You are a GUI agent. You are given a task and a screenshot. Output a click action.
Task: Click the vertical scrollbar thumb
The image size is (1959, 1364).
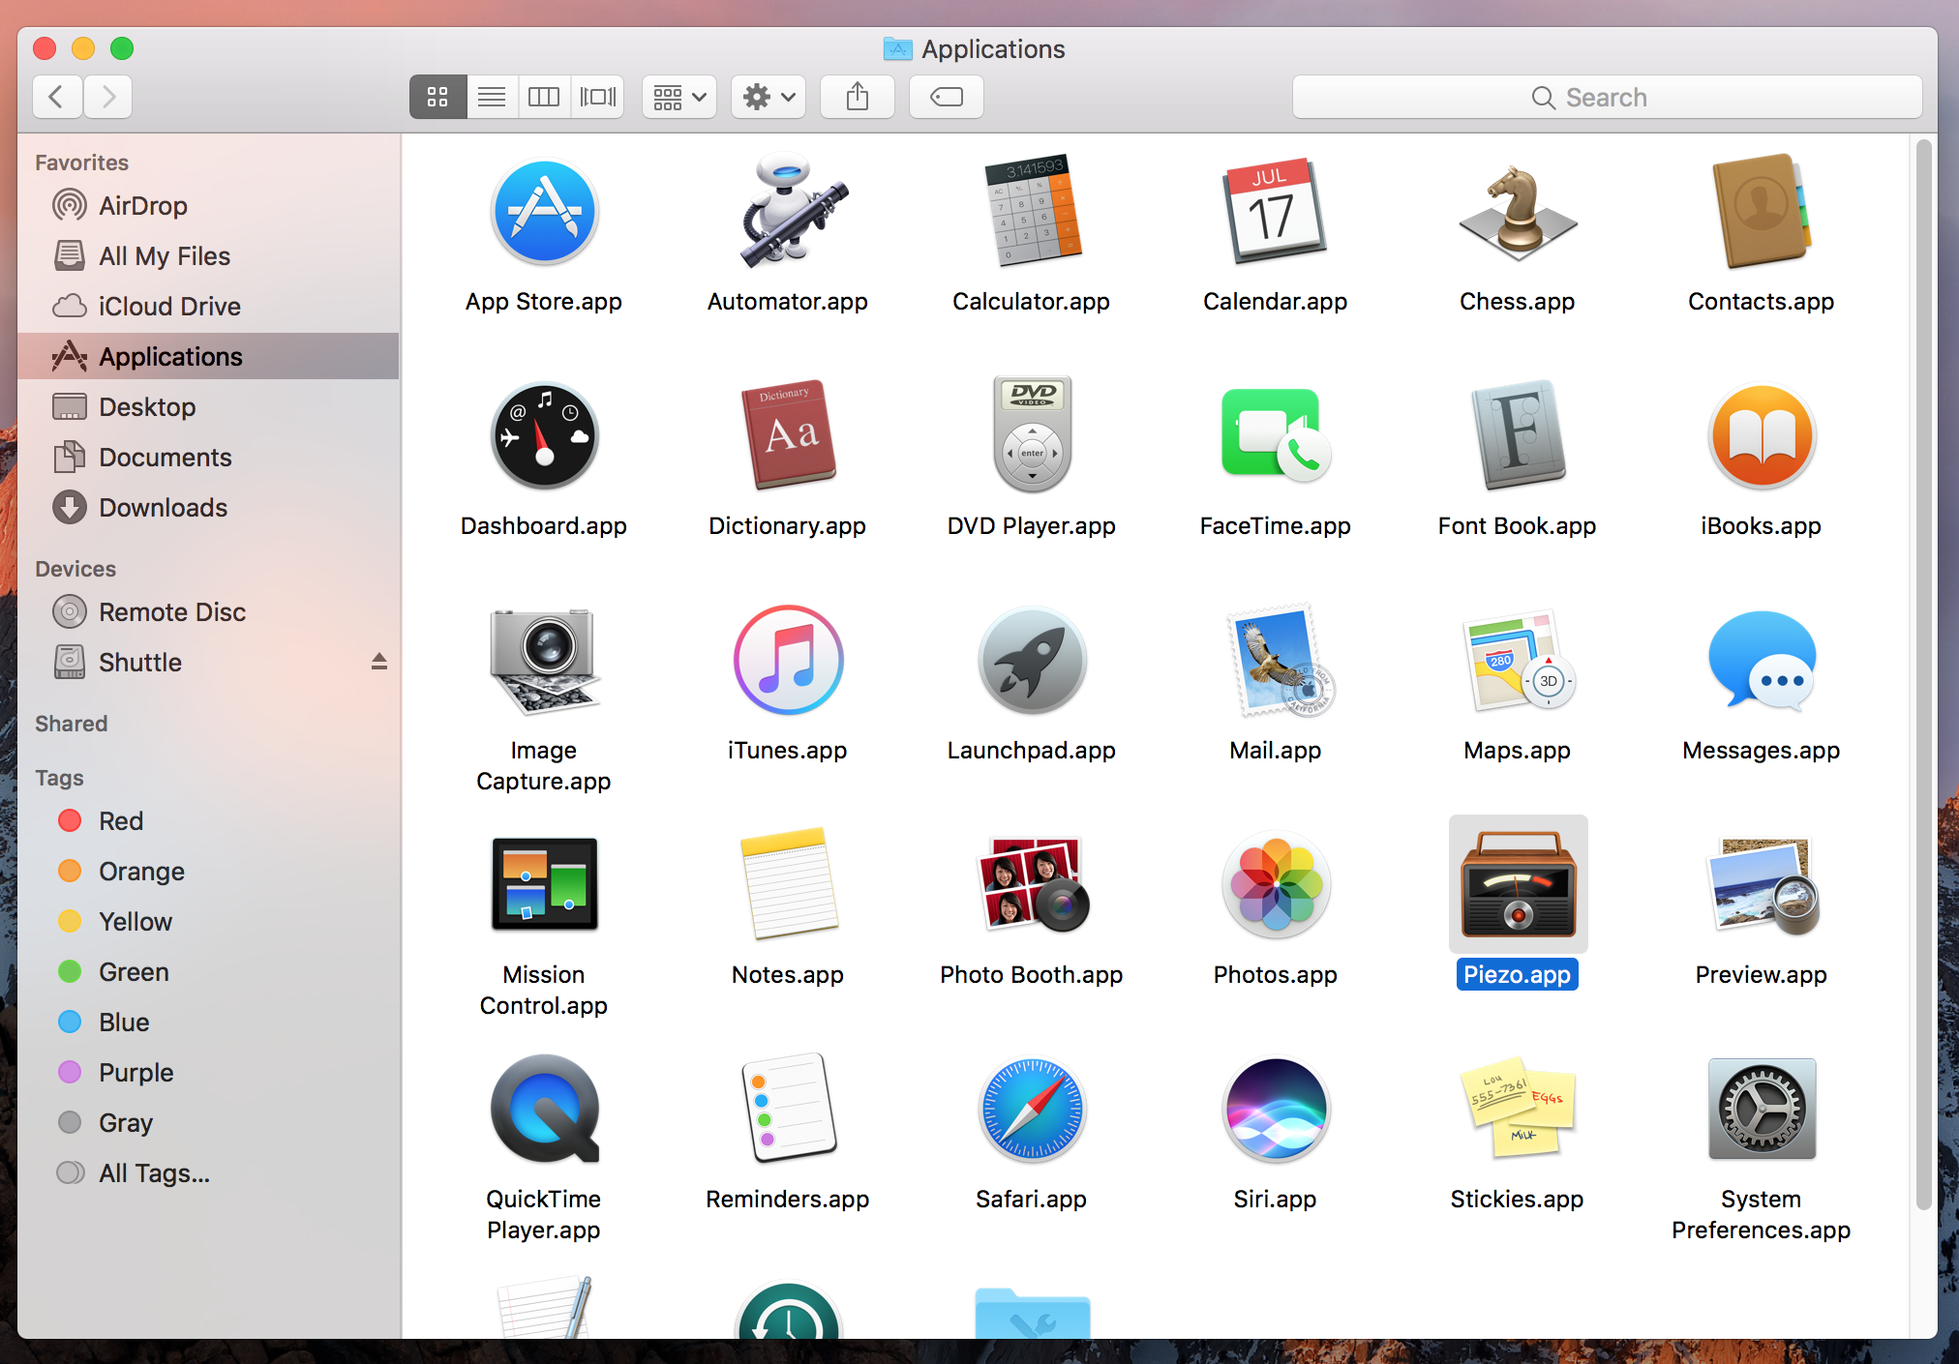pyautogui.click(x=1923, y=675)
